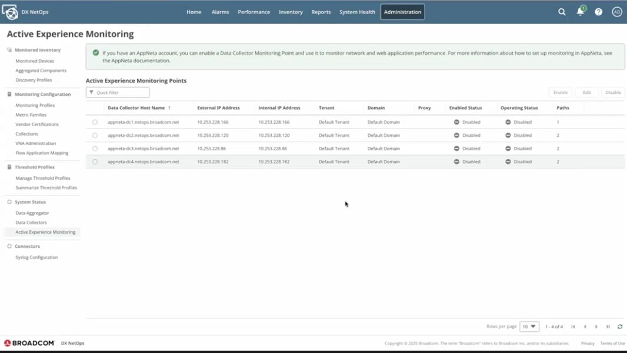Open Metric Families in sidebar
627x353 pixels.
31,115
